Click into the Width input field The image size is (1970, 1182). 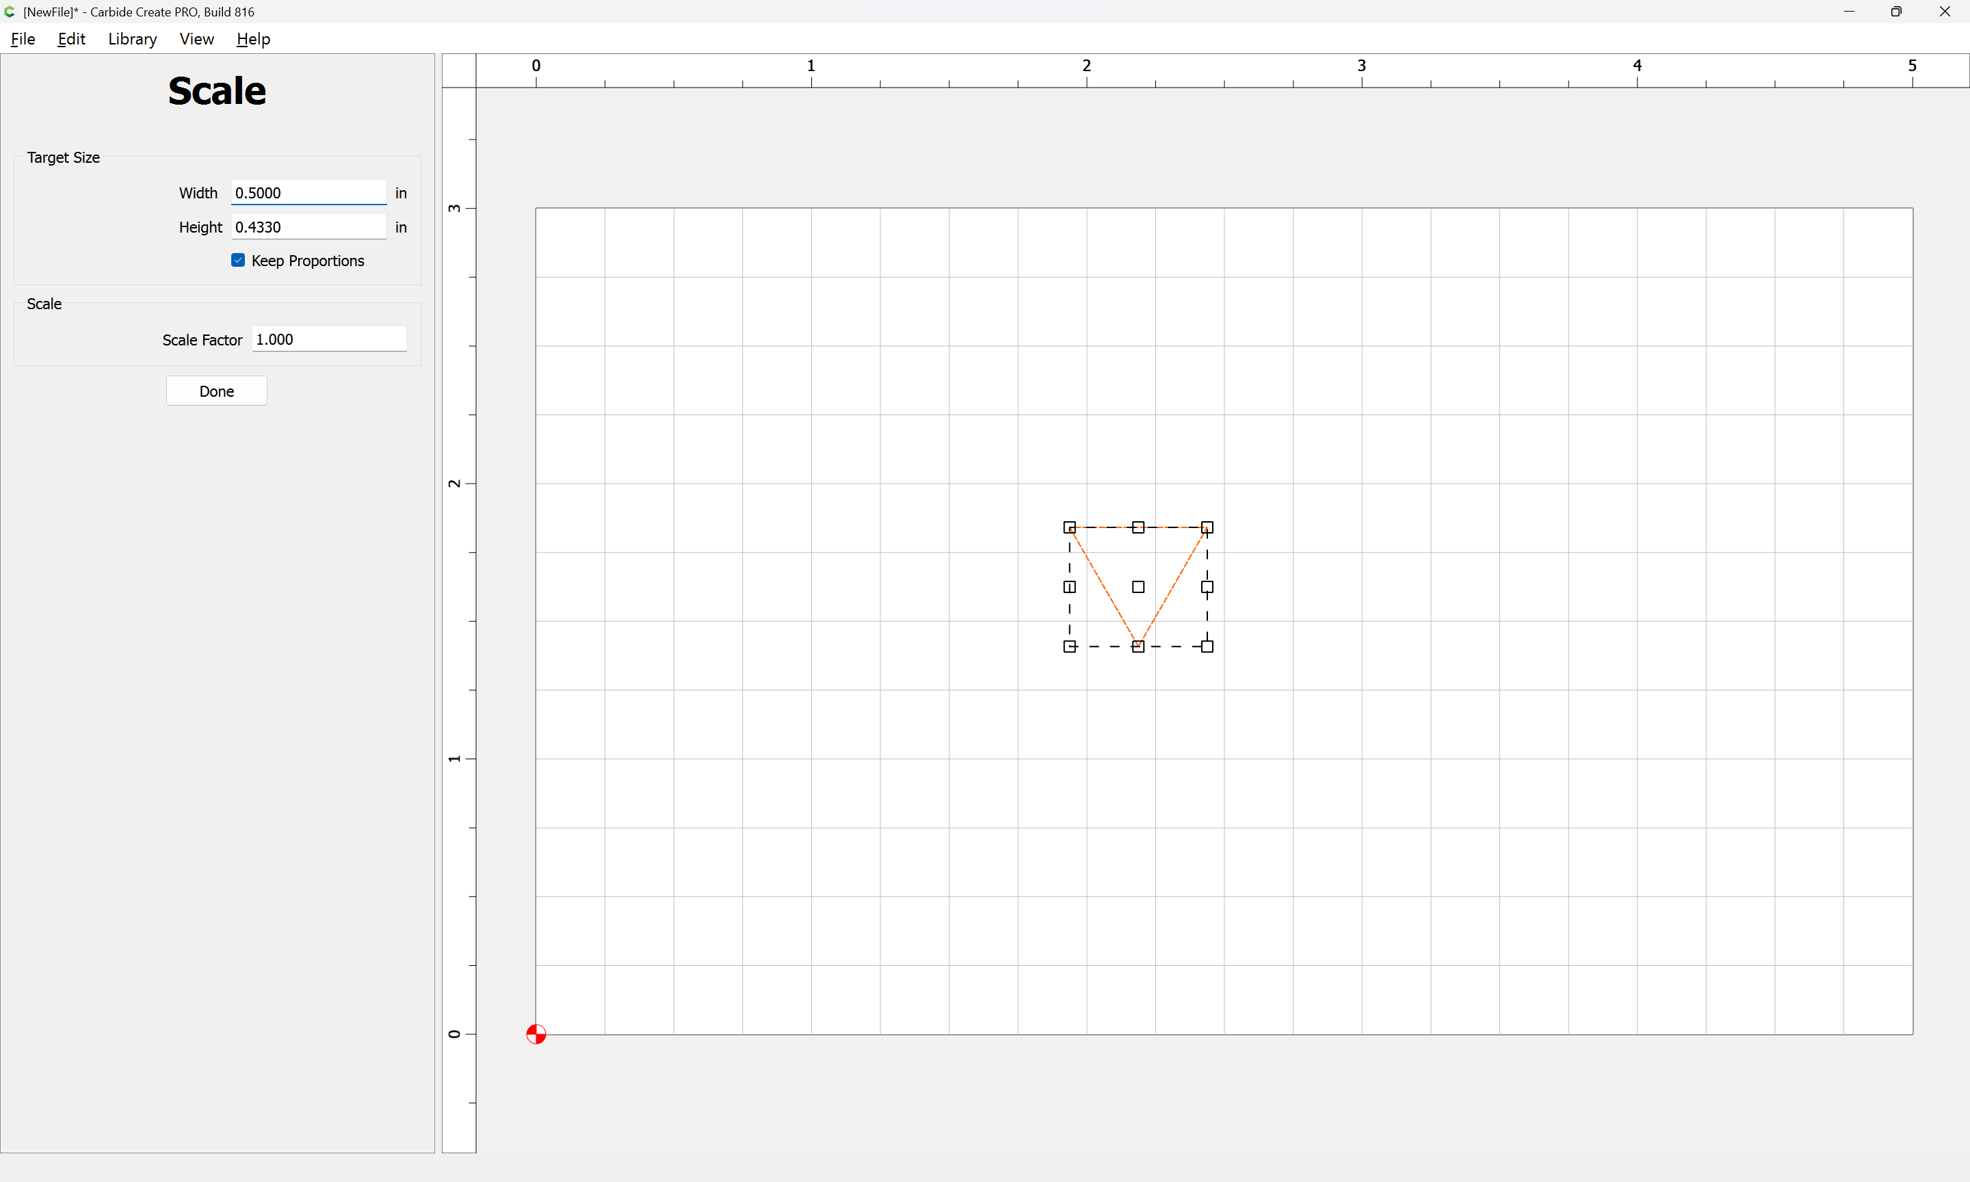click(309, 193)
